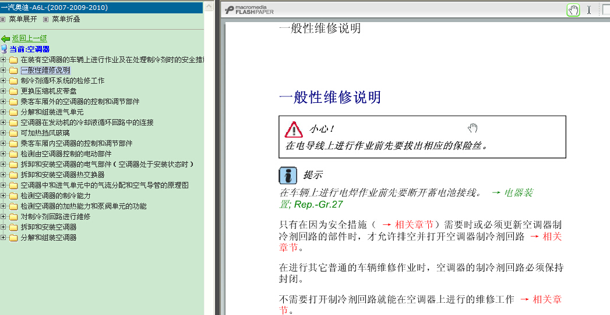This screenshot has width=610, height=315.
Task: Select tree item 分解和组装进气单元
Action: 52,112
